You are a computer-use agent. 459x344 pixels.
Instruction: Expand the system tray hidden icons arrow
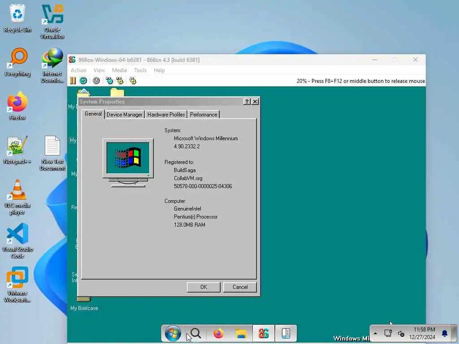375,333
